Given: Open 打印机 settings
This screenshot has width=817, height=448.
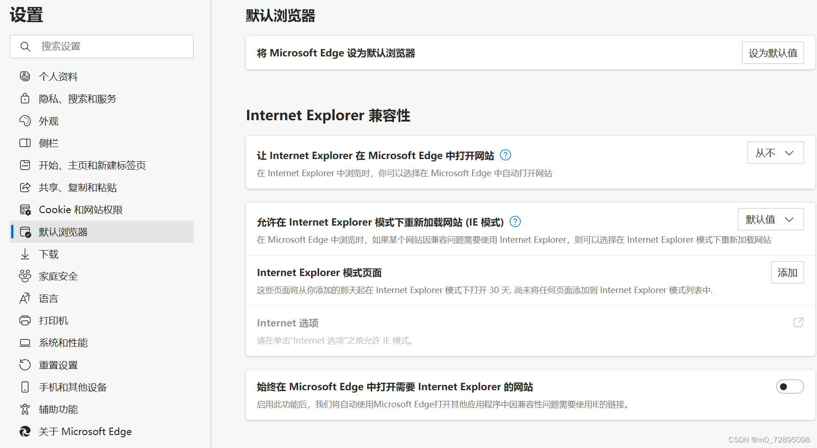Looking at the screenshot, I should coord(102,320).
